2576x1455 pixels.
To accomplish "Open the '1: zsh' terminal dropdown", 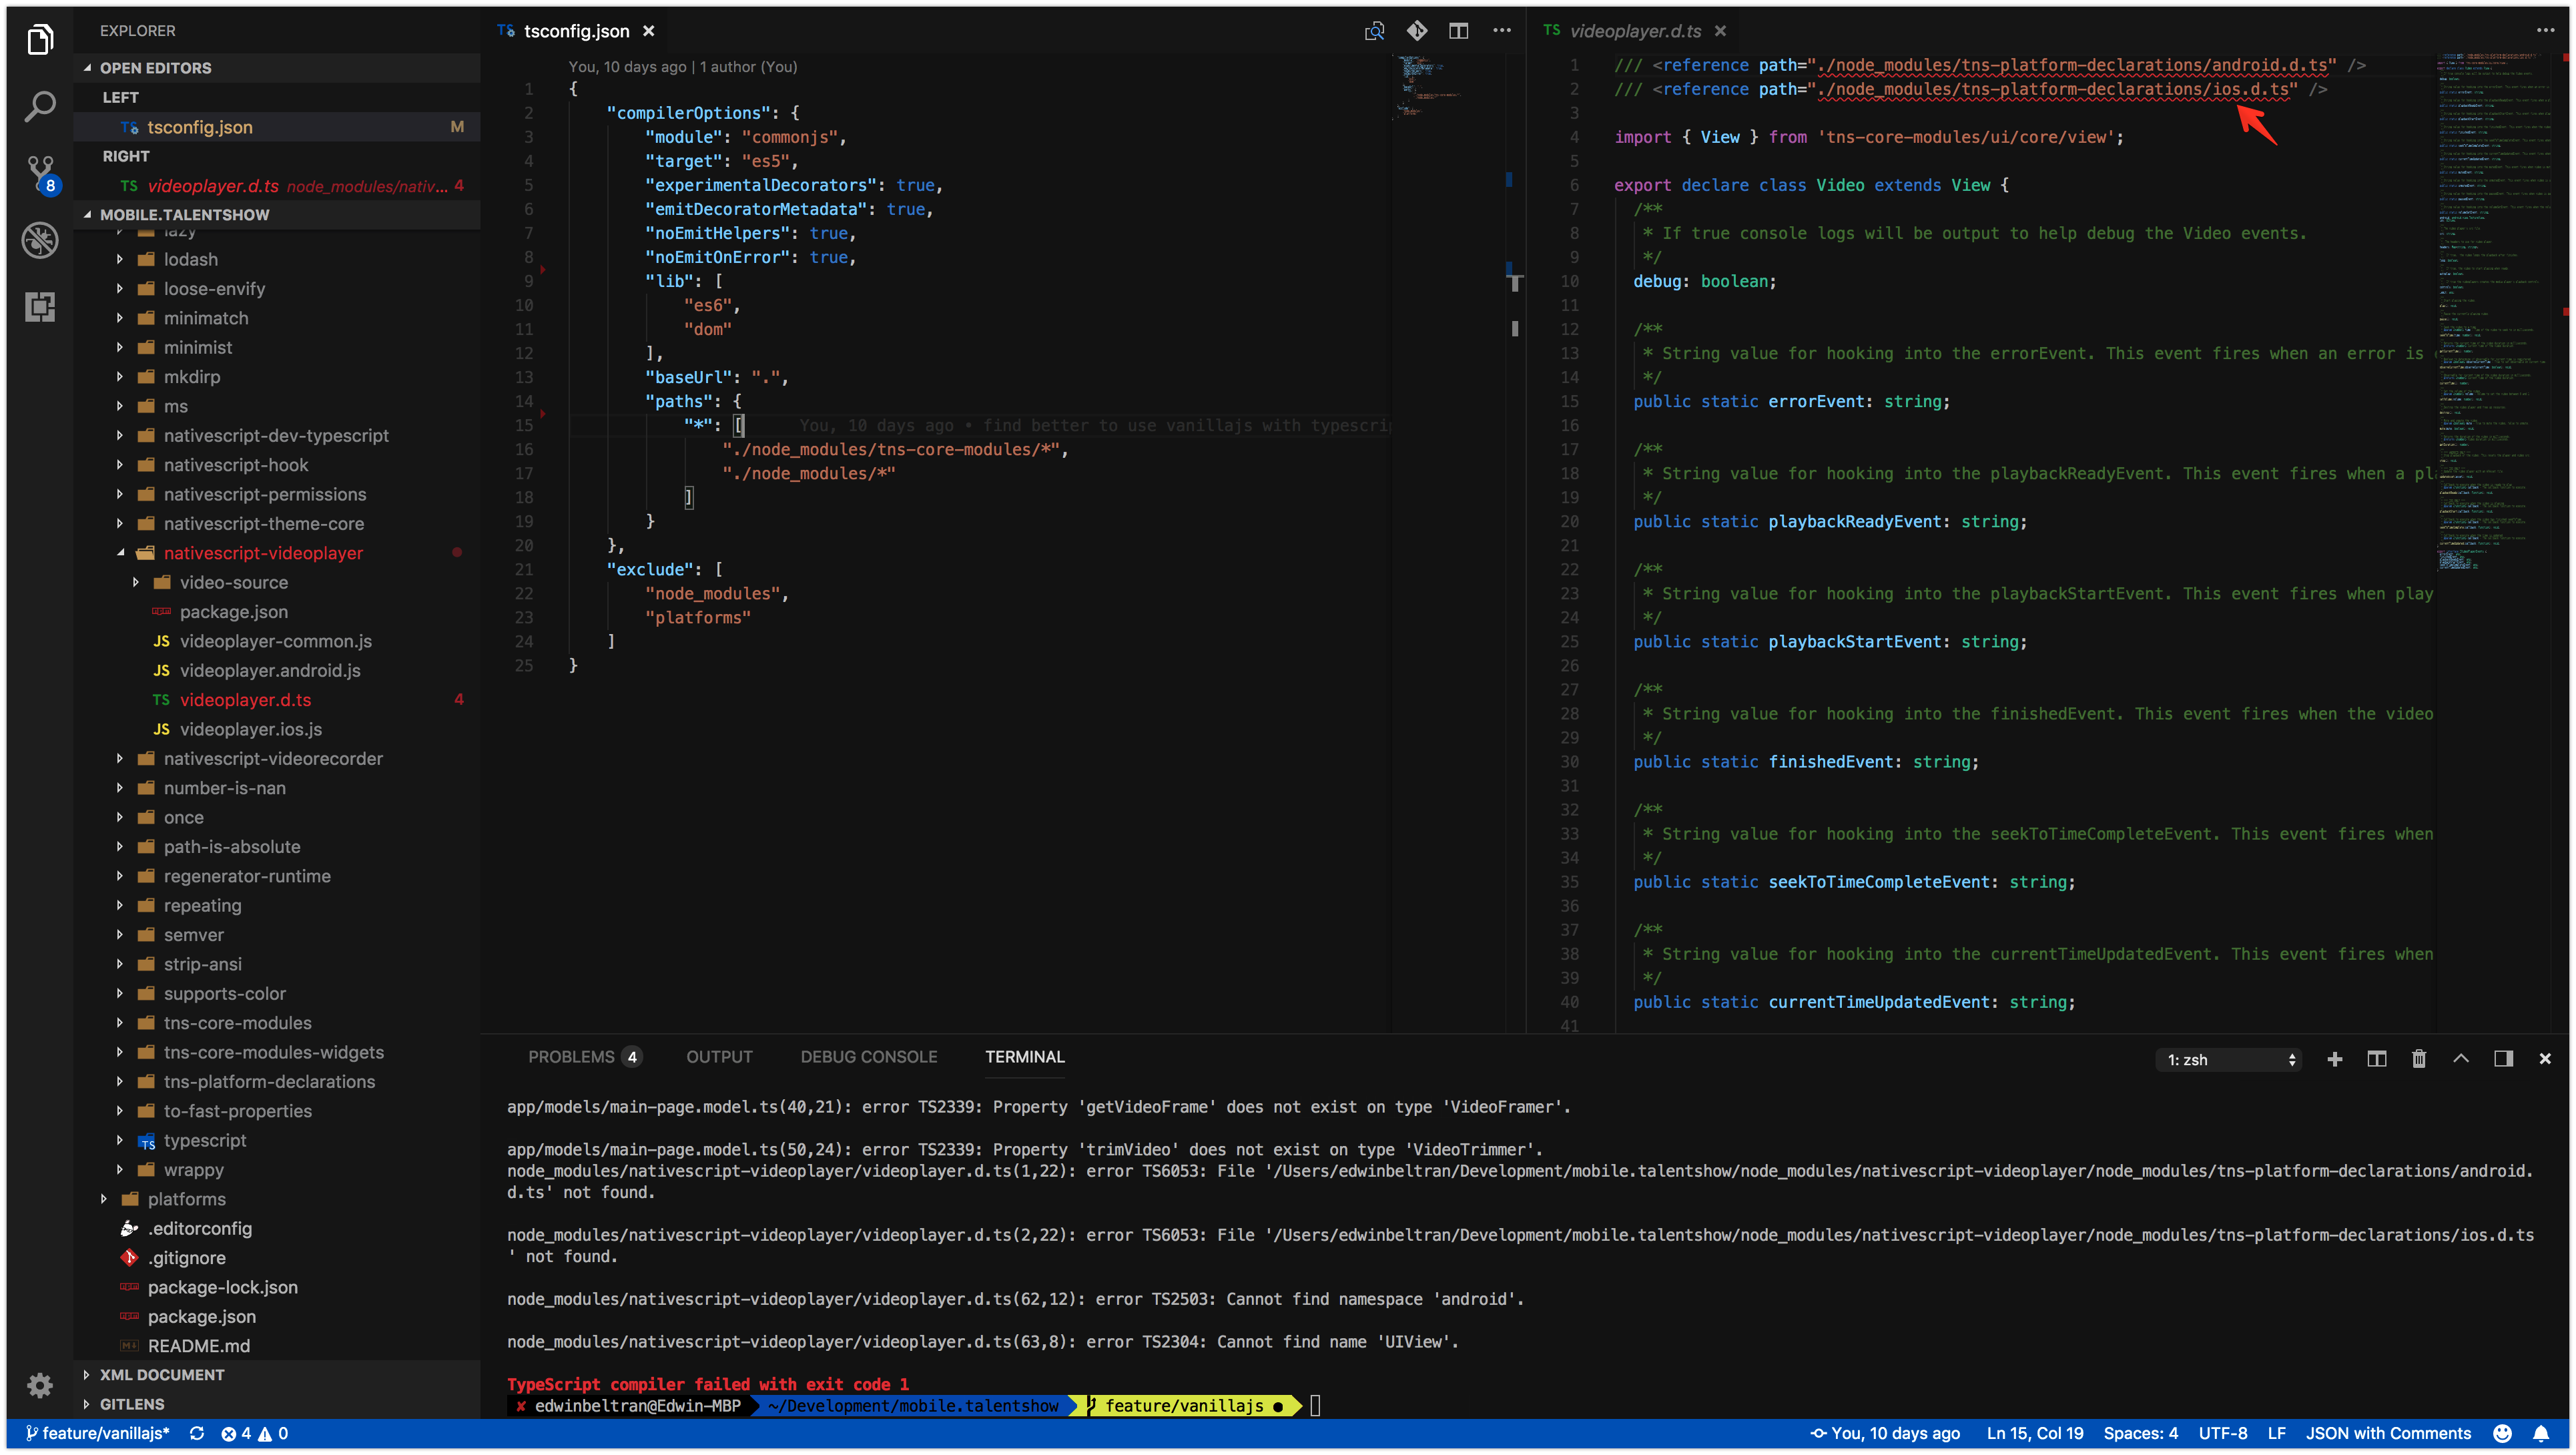I will 2229,1059.
